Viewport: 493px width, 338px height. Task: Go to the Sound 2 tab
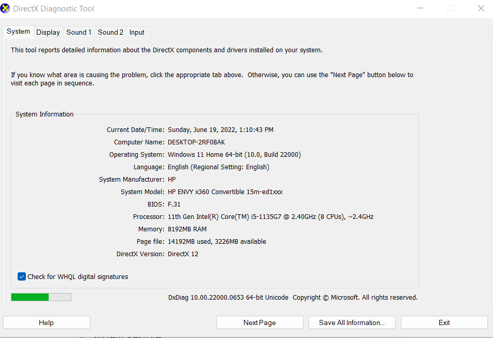point(110,32)
